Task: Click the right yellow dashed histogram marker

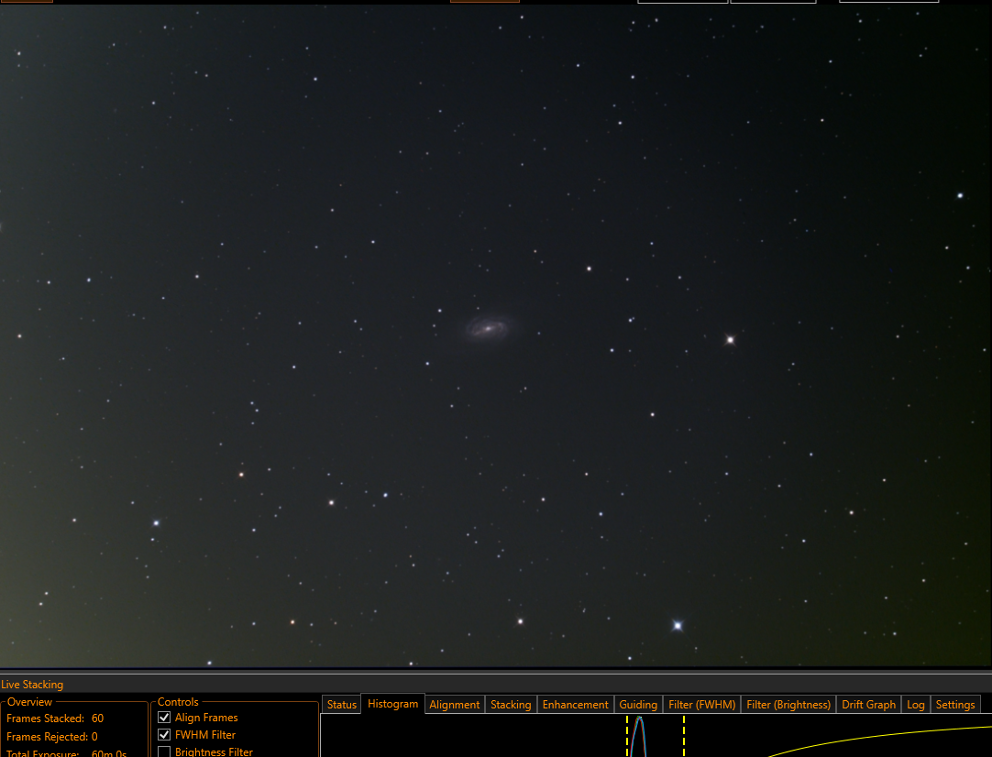Action: (684, 736)
